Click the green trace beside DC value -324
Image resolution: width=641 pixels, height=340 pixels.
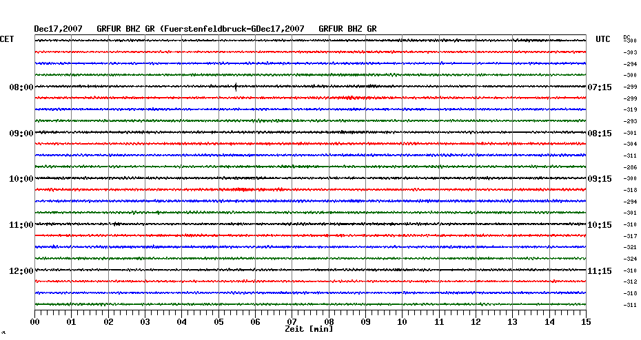click(310, 258)
